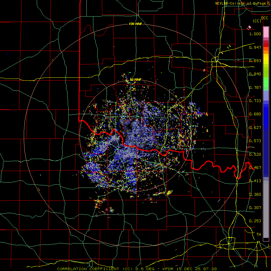The image size is (271, 271).
Task: Click the DCC label above the color scale
Action: click(x=264, y=18)
